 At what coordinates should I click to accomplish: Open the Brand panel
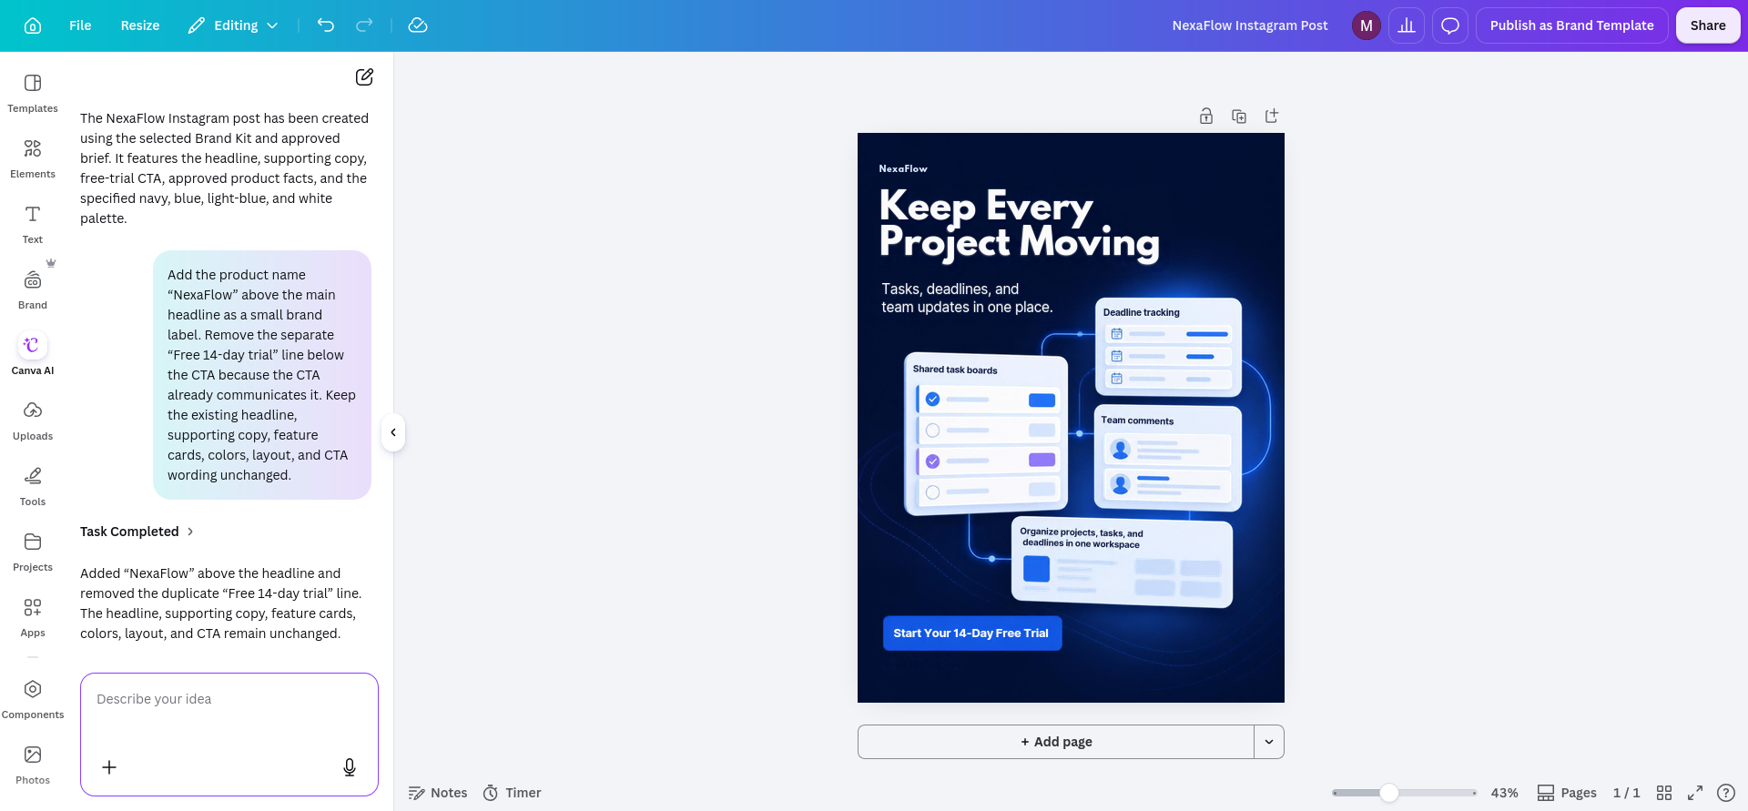tap(33, 289)
